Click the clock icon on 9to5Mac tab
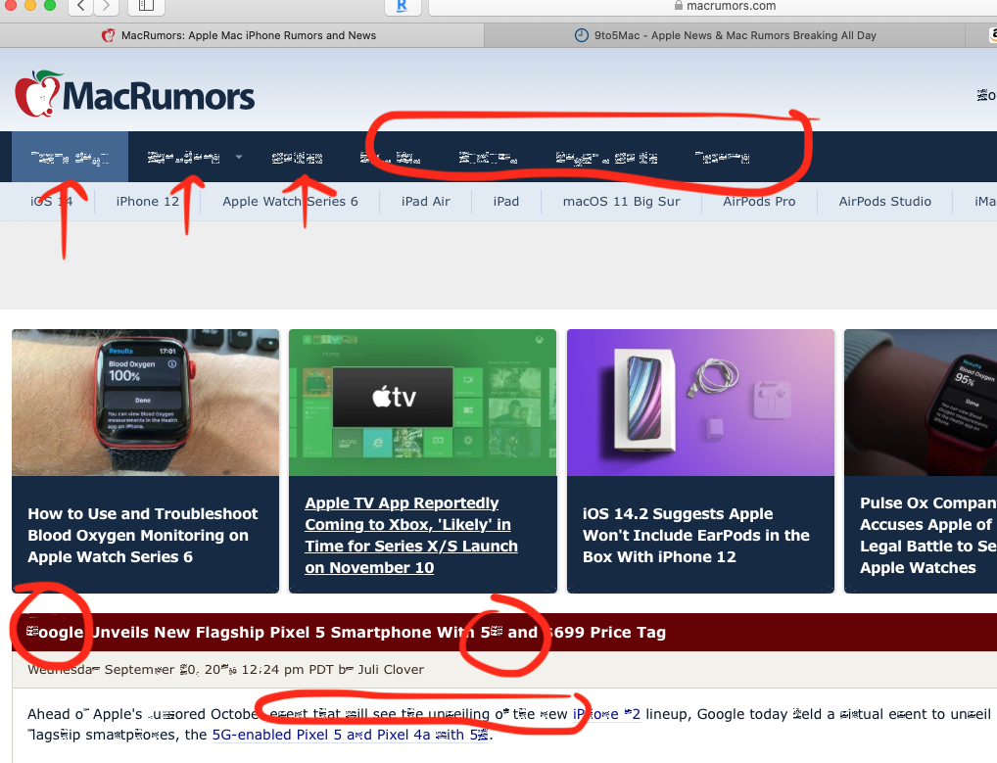The width and height of the screenshot is (997, 763). pos(581,35)
